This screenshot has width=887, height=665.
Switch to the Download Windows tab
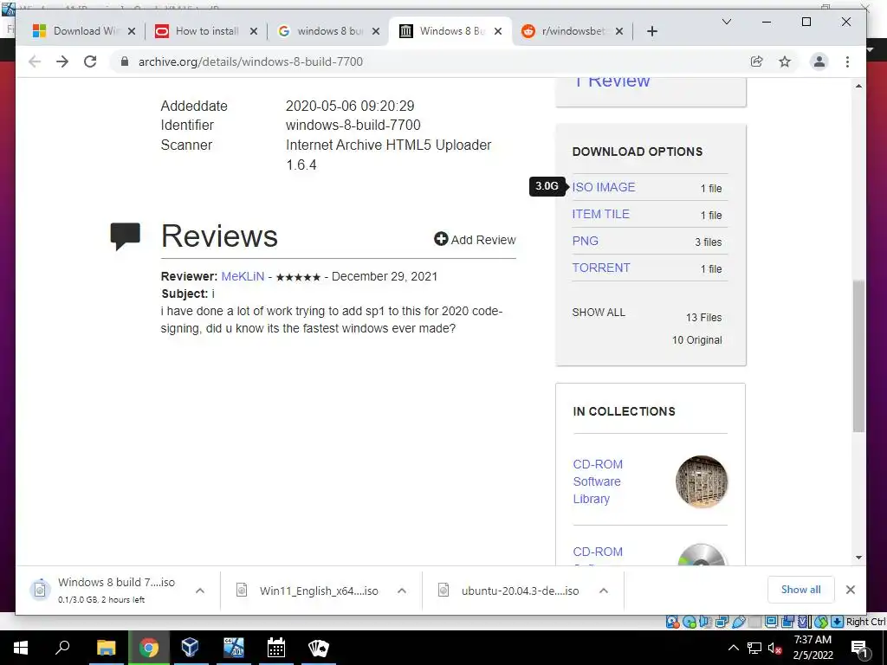pyautogui.click(x=85, y=31)
